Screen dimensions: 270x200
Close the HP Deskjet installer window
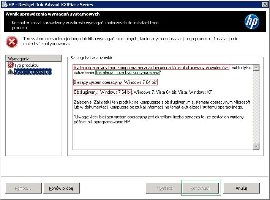click(264, 5)
